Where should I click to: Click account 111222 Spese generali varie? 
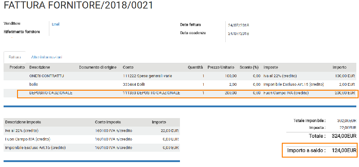147,76
